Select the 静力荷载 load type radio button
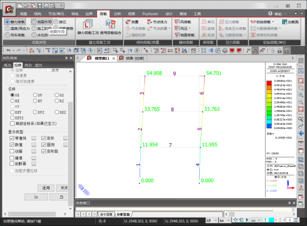Viewport: 307px width, 226px height. pyautogui.click(x=15, y=22)
